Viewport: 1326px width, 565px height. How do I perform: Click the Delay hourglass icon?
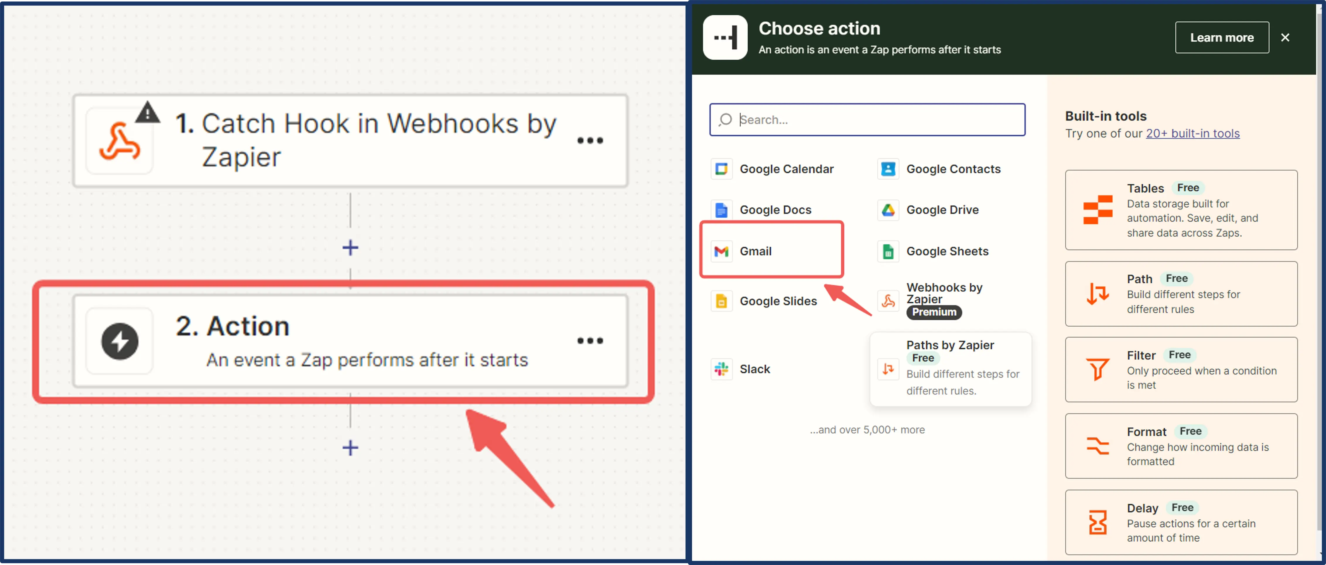coord(1098,522)
